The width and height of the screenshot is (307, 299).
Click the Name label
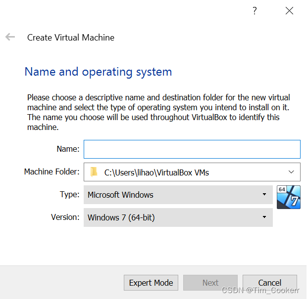coord(68,149)
